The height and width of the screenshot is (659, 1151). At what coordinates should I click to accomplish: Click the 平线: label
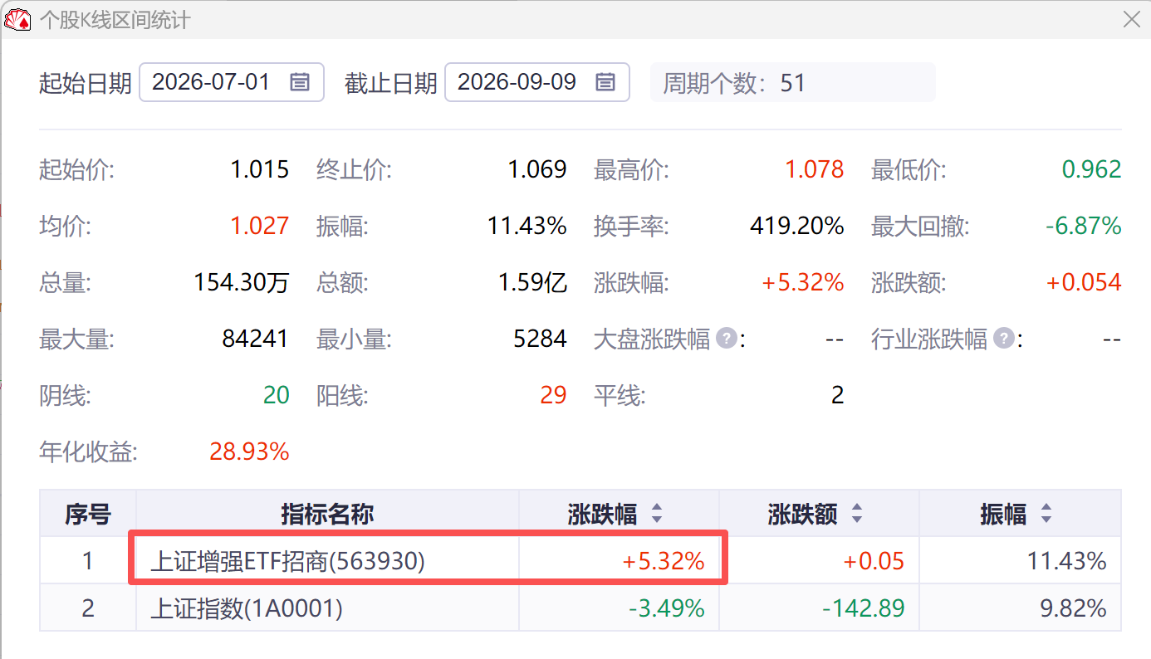[x=620, y=395]
